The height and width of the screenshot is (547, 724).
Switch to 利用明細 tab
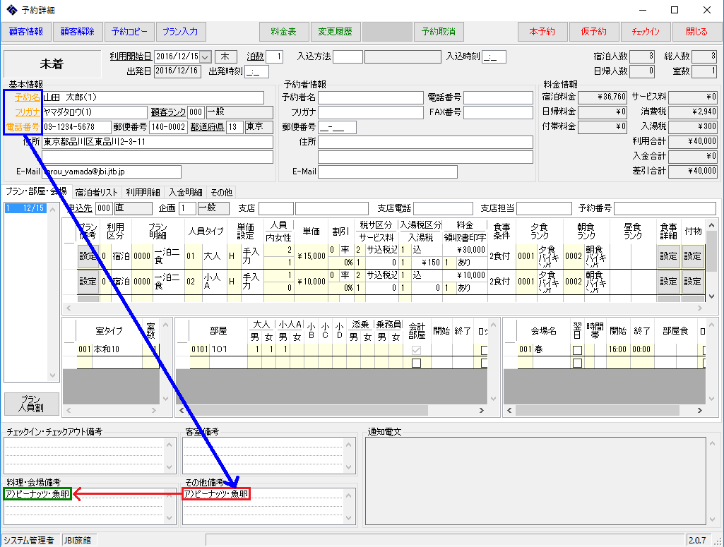[143, 192]
